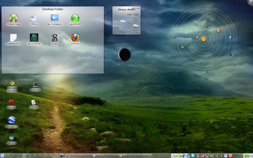Viewport: 253px width, 158px height.
Task: Open the volume speaker tray icon
Action: click(x=212, y=156)
